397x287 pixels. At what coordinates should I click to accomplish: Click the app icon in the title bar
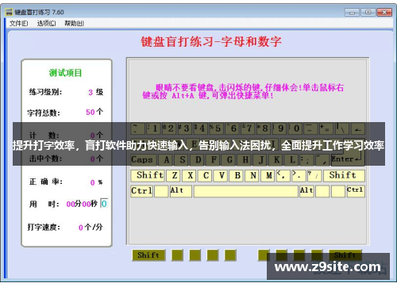coord(9,12)
